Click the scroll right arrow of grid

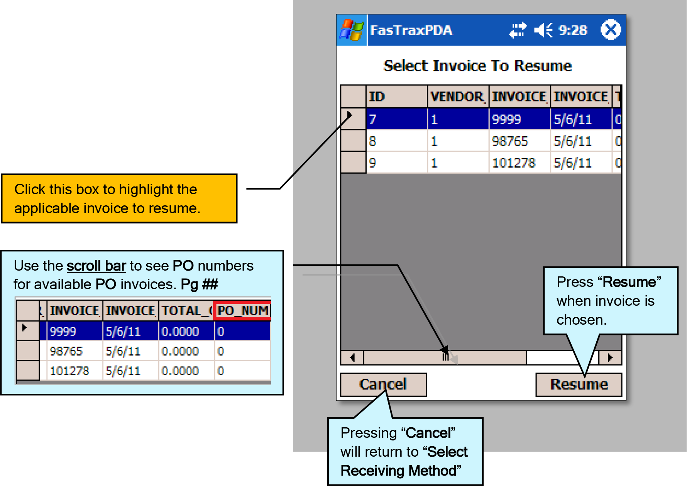pos(610,357)
